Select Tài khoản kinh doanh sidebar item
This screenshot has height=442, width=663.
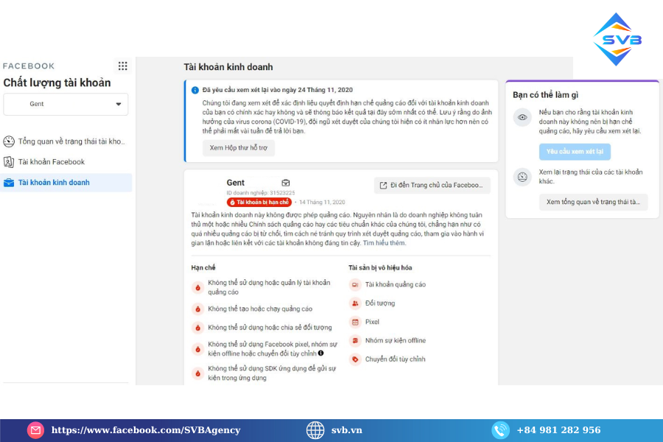[x=66, y=182]
